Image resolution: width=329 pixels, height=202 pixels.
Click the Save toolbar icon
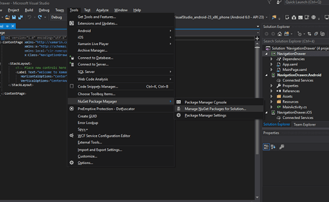[x=14, y=17]
